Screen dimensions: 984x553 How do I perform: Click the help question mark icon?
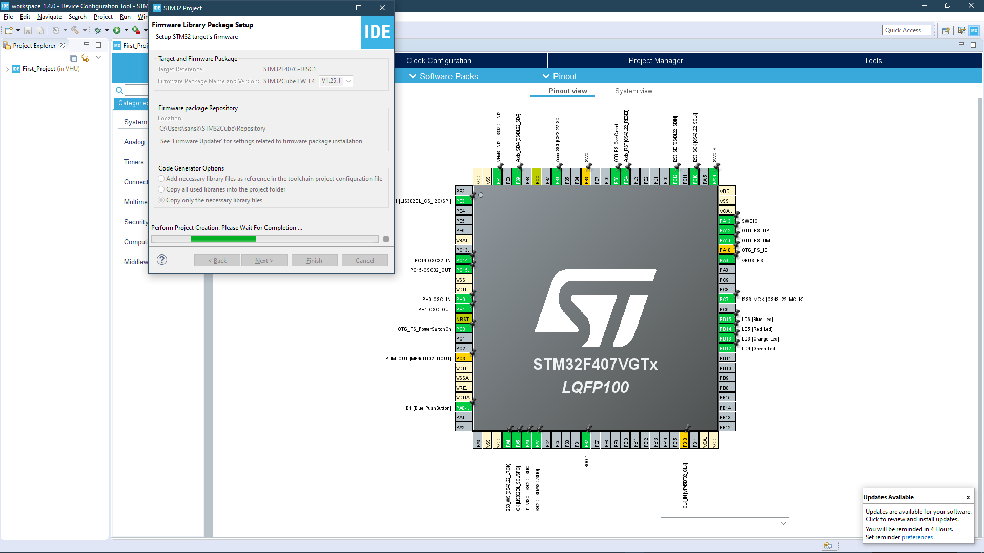162,260
